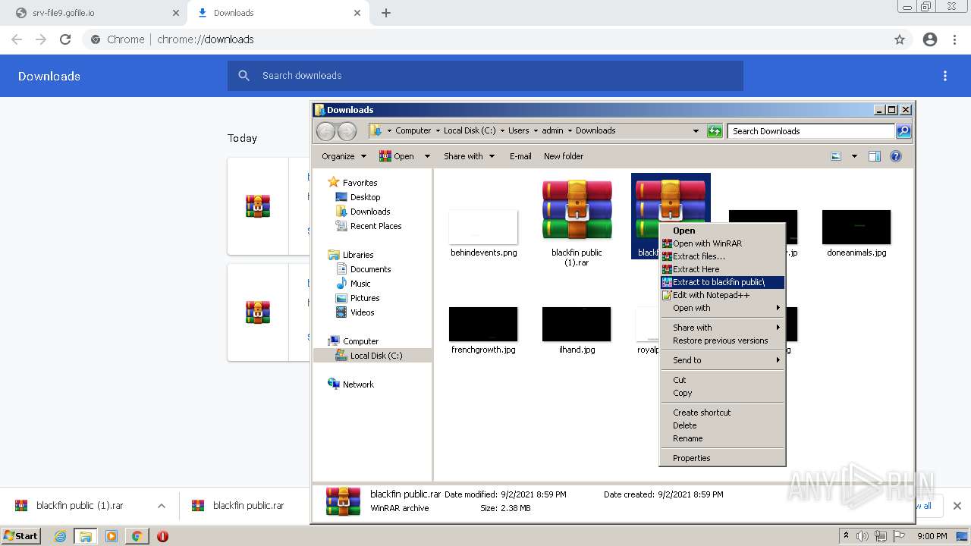Click Users in the address breadcrumb

point(519,130)
